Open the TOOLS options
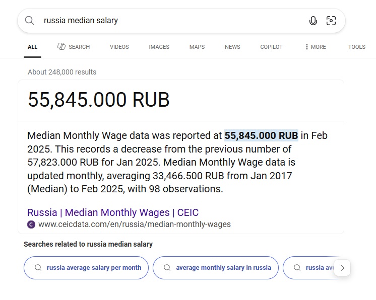The image size is (376, 300). point(356,47)
